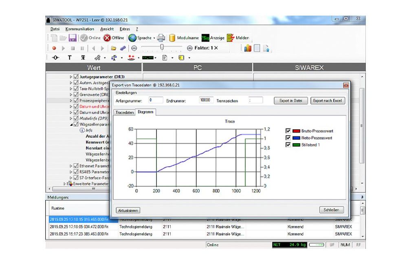Click the Endnummer input field
The image size is (407, 268).
(206, 100)
